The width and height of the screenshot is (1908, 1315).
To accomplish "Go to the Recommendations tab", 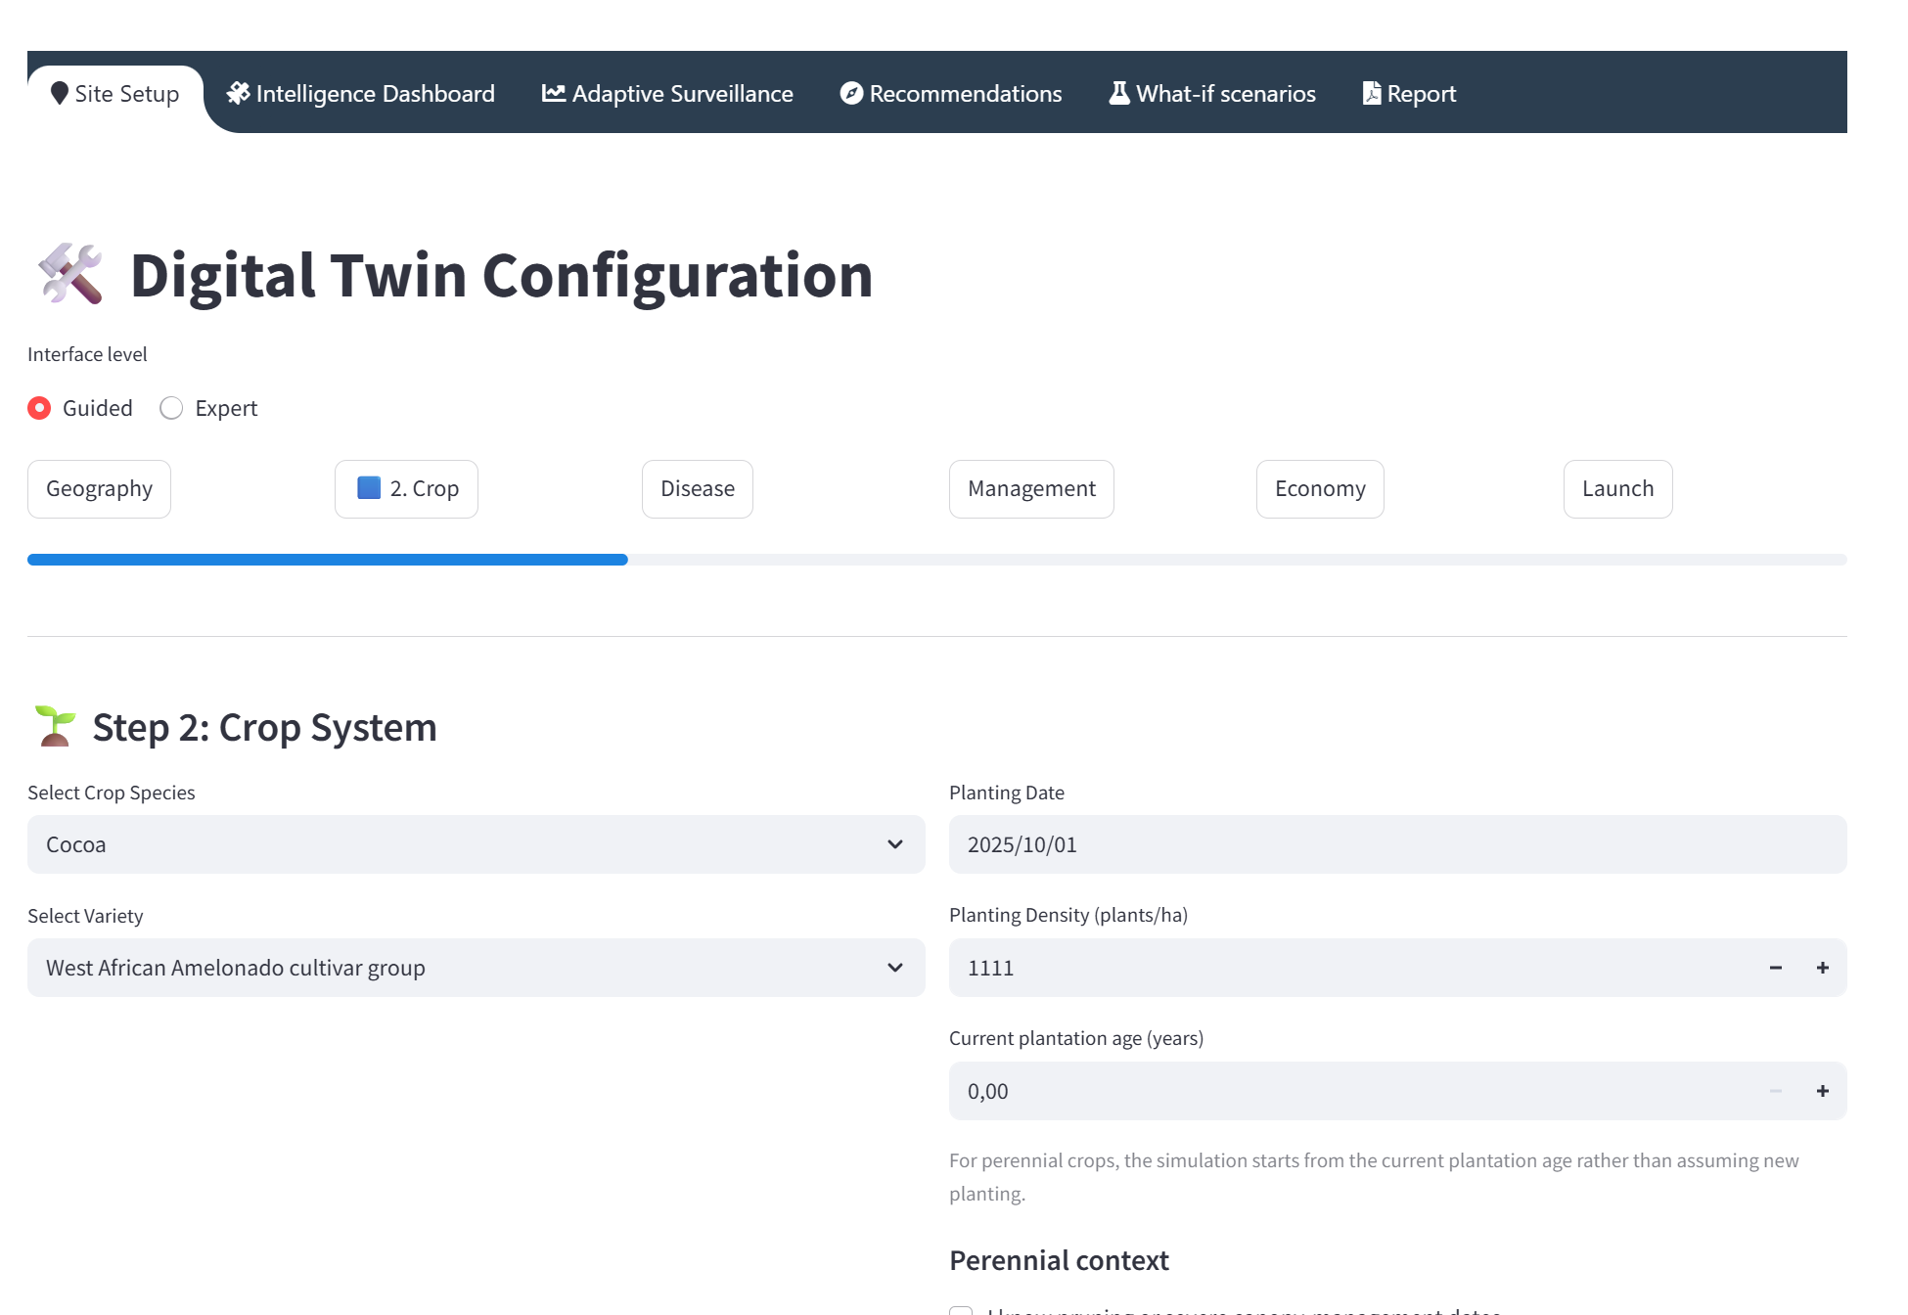I will pyautogui.click(x=951, y=94).
